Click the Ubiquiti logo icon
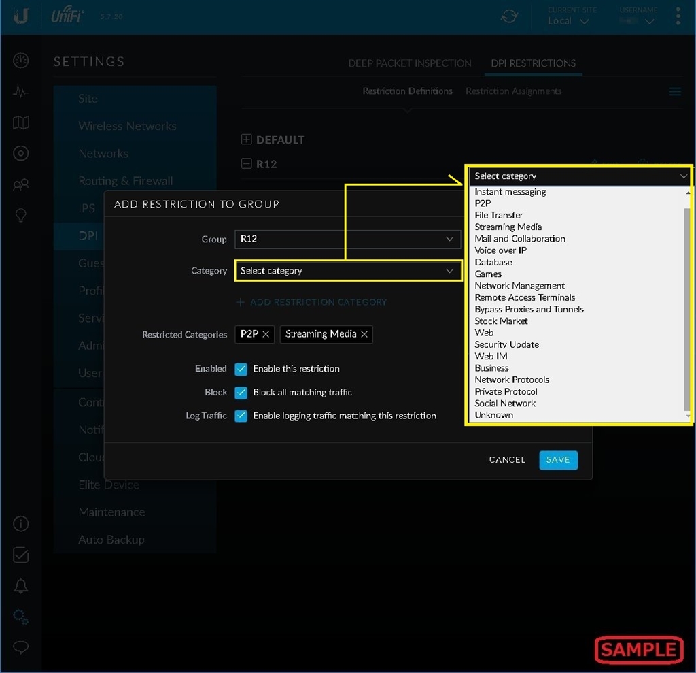 tap(21, 16)
